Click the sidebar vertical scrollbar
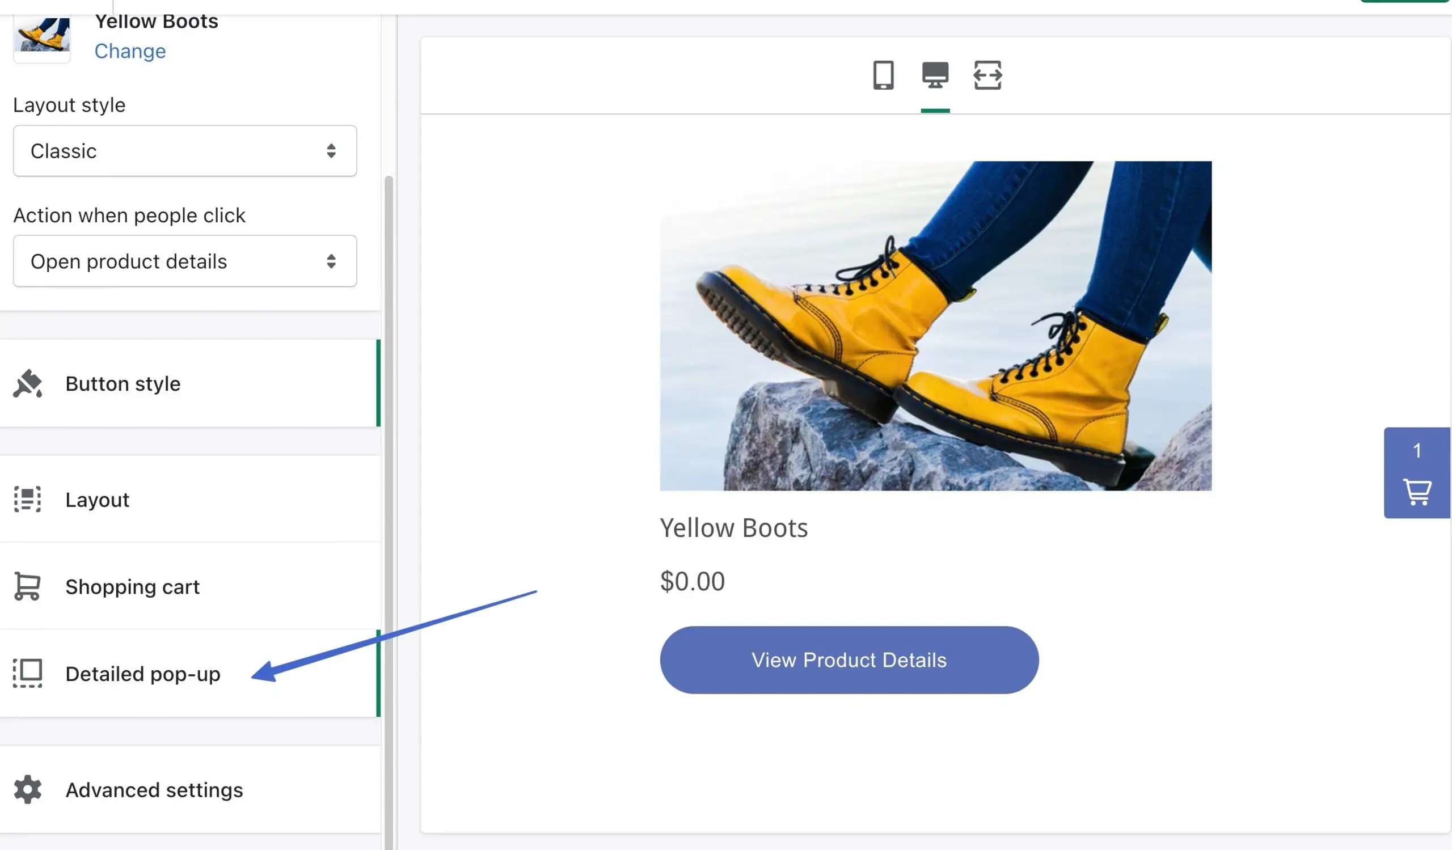This screenshot has height=850, width=1452. click(389, 513)
